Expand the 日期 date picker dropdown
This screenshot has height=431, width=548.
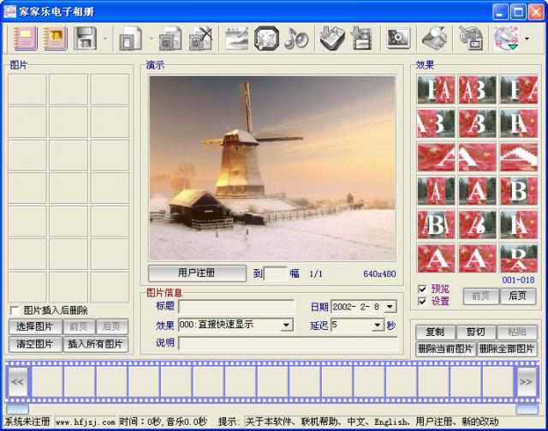[x=390, y=307]
